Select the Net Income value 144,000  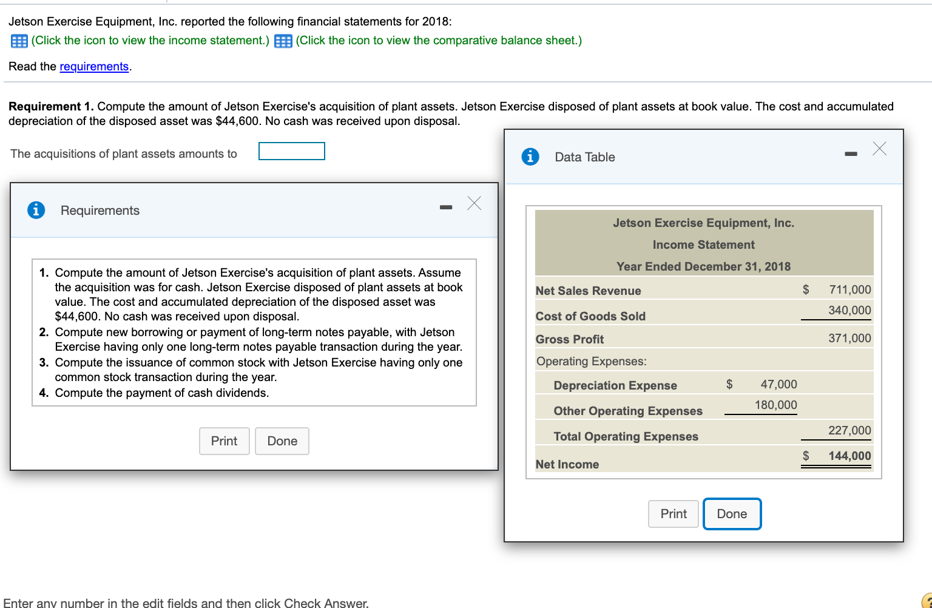coord(850,456)
